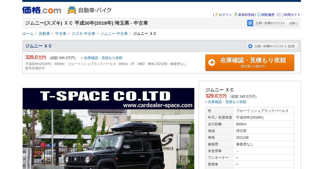
Task: Click the 未使用車 row label
Action: click(x=215, y=151)
